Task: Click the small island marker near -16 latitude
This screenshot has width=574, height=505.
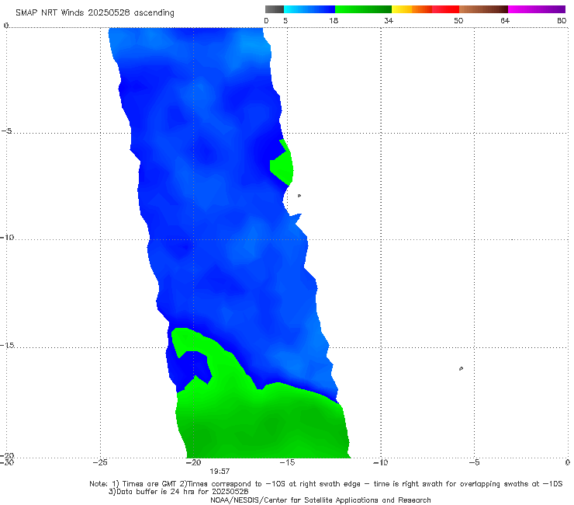Action: (461, 368)
